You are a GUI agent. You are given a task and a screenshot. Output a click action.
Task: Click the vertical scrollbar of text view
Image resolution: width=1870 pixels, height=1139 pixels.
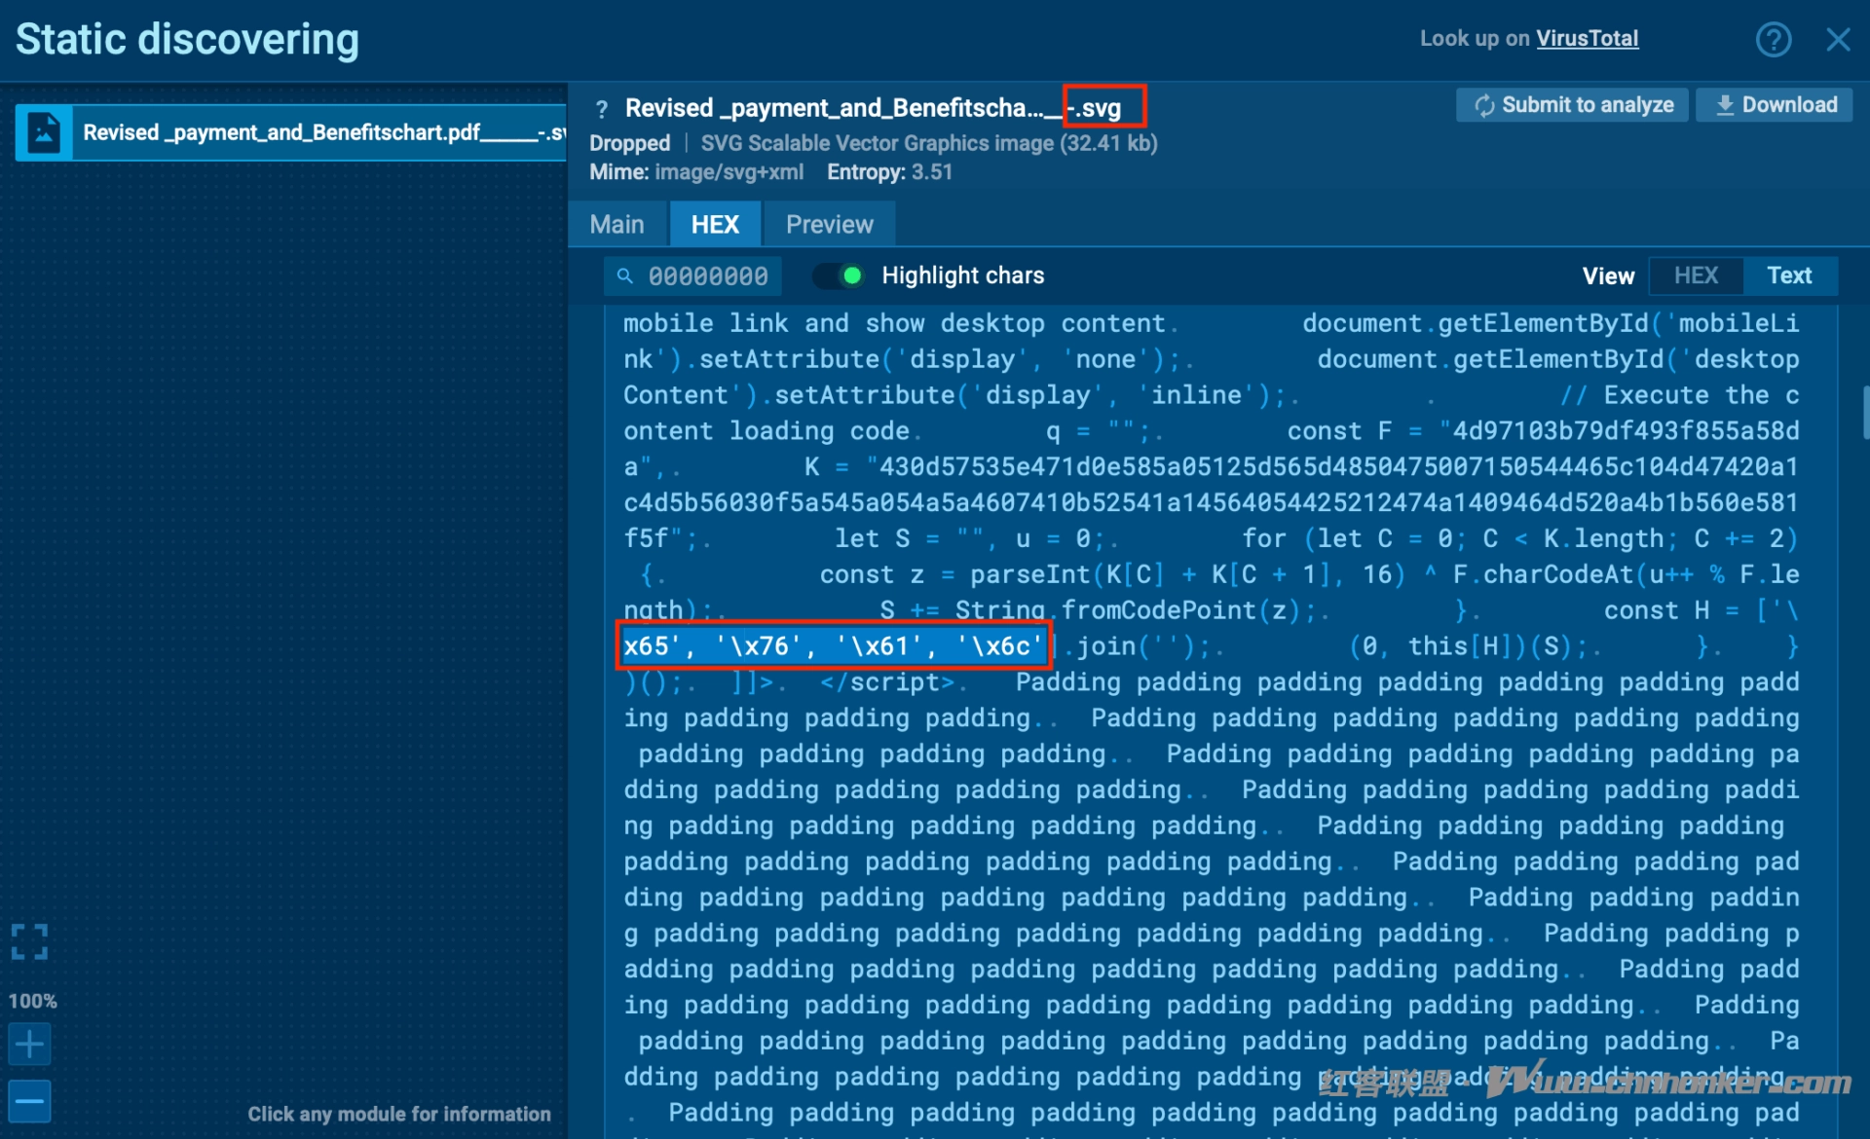tap(1864, 414)
